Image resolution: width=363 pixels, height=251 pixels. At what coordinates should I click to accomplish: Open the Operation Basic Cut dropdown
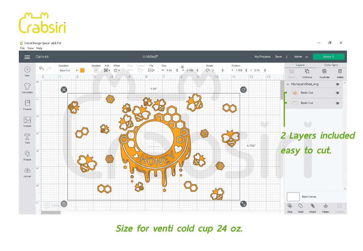[69, 70]
